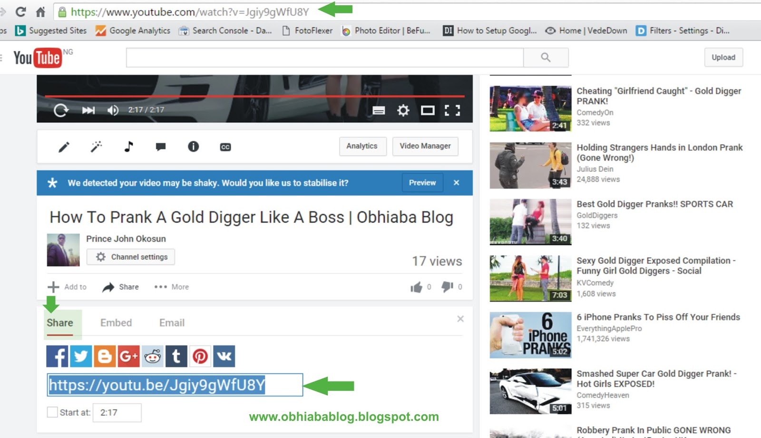This screenshot has height=438, width=761.
Task: Open Photo Editor BeFunky bookmark
Action: pos(386,30)
